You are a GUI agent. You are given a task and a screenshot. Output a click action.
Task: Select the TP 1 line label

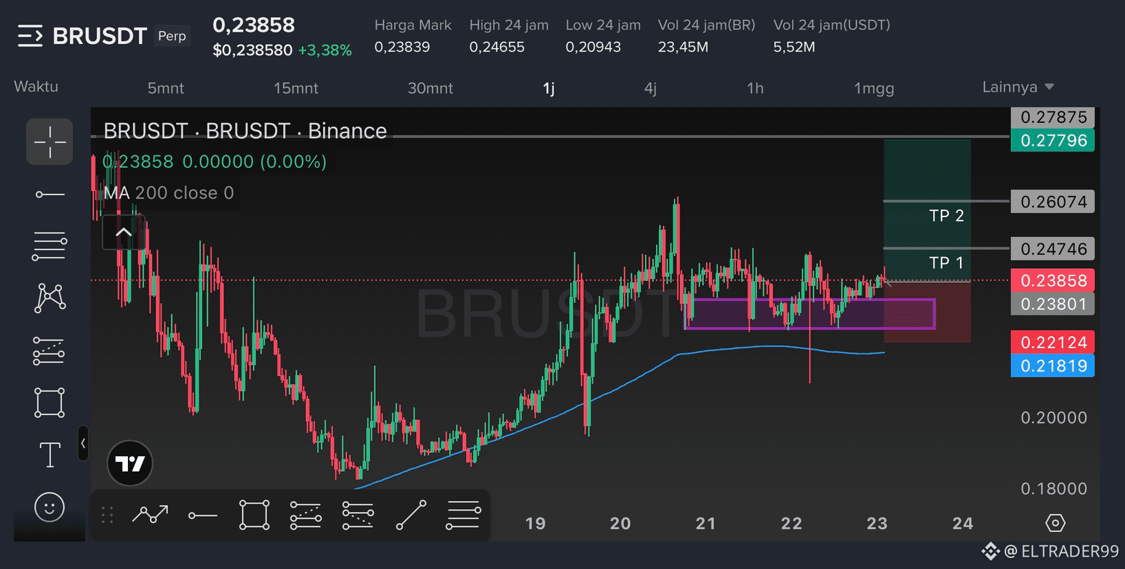[946, 263]
